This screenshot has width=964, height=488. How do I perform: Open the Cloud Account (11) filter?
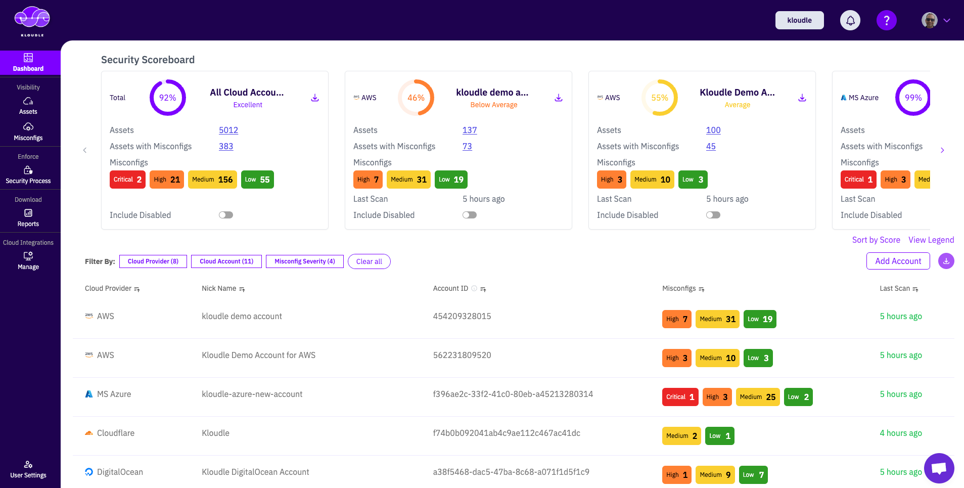(x=226, y=261)
